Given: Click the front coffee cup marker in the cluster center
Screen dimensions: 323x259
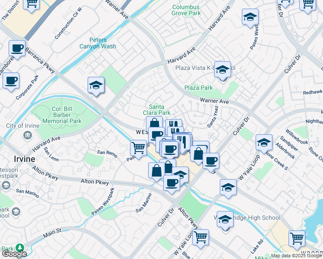Looking at the screenshot, I should tap(170, 149).
